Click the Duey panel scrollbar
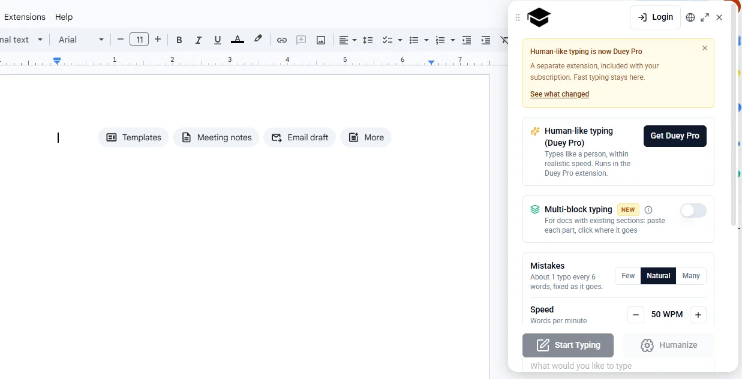The width and height of the screenshot is (742, 379). pos(734,114)
